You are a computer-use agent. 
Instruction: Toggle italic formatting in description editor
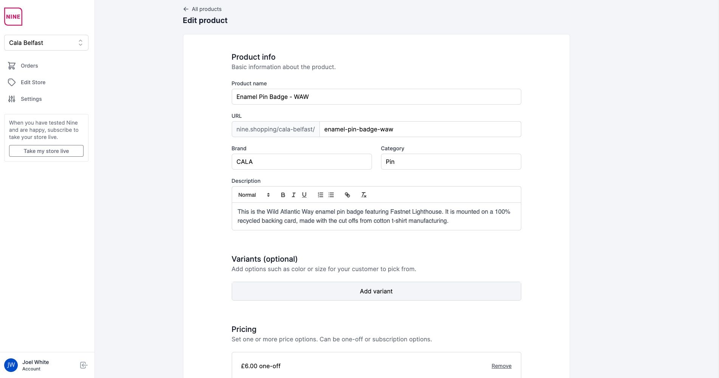pyautogui.click(x=293, y=195)
